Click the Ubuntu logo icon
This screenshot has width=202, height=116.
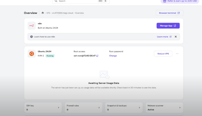point(32,54)
